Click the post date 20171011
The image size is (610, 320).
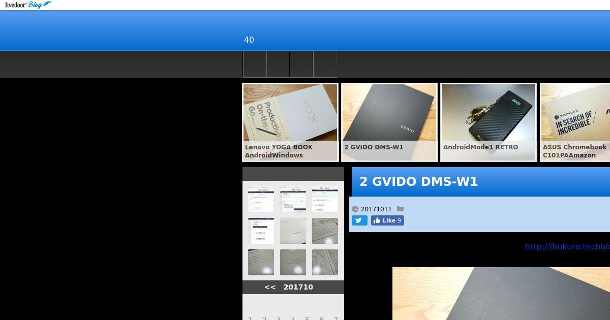click(376, 209)
